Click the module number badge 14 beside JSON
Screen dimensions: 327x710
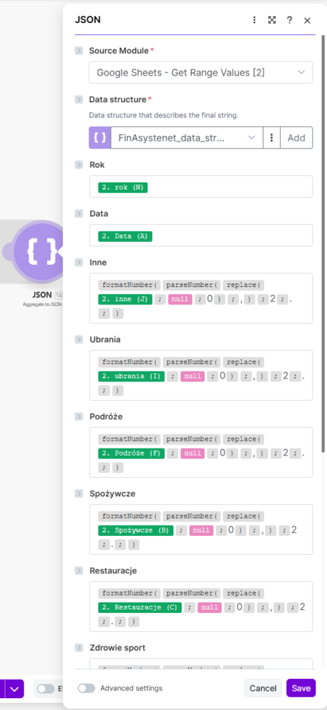59,295
